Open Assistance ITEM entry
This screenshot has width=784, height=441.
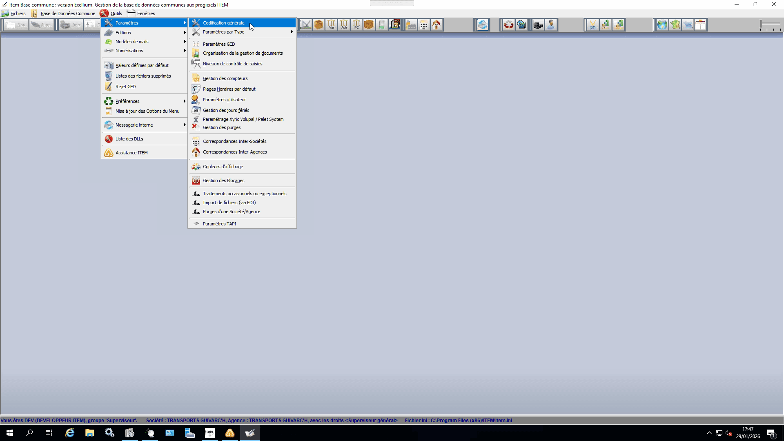pyautogui.click(x=144, y=153)
